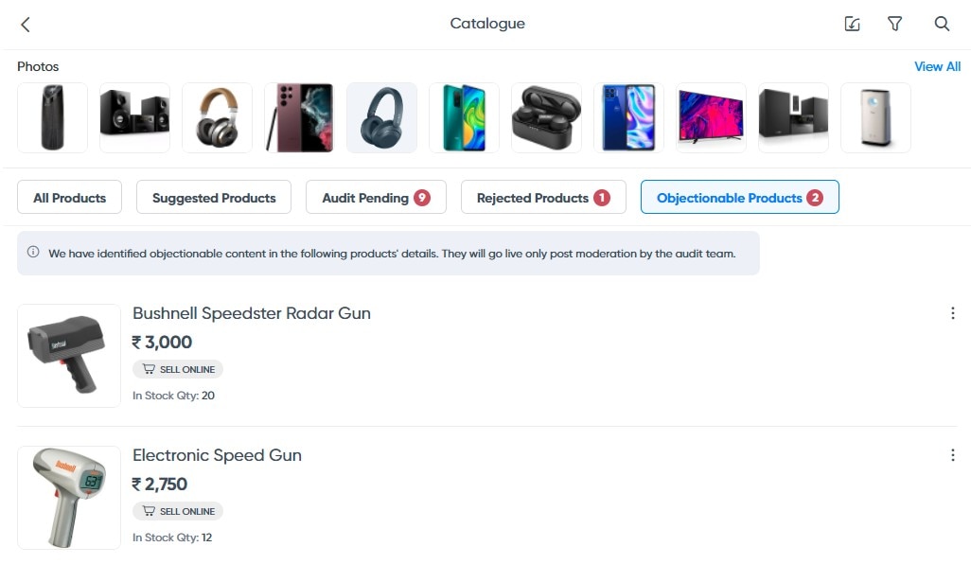Select the Objectionable Products tab
The image size is (971, 564).
739,197
